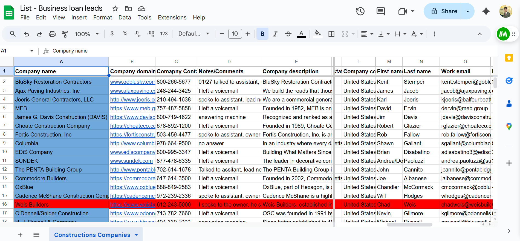The width and height of the screenshot is (520, 241).
Task: Click the borders icon in toolbar
Action: point(331,34)
